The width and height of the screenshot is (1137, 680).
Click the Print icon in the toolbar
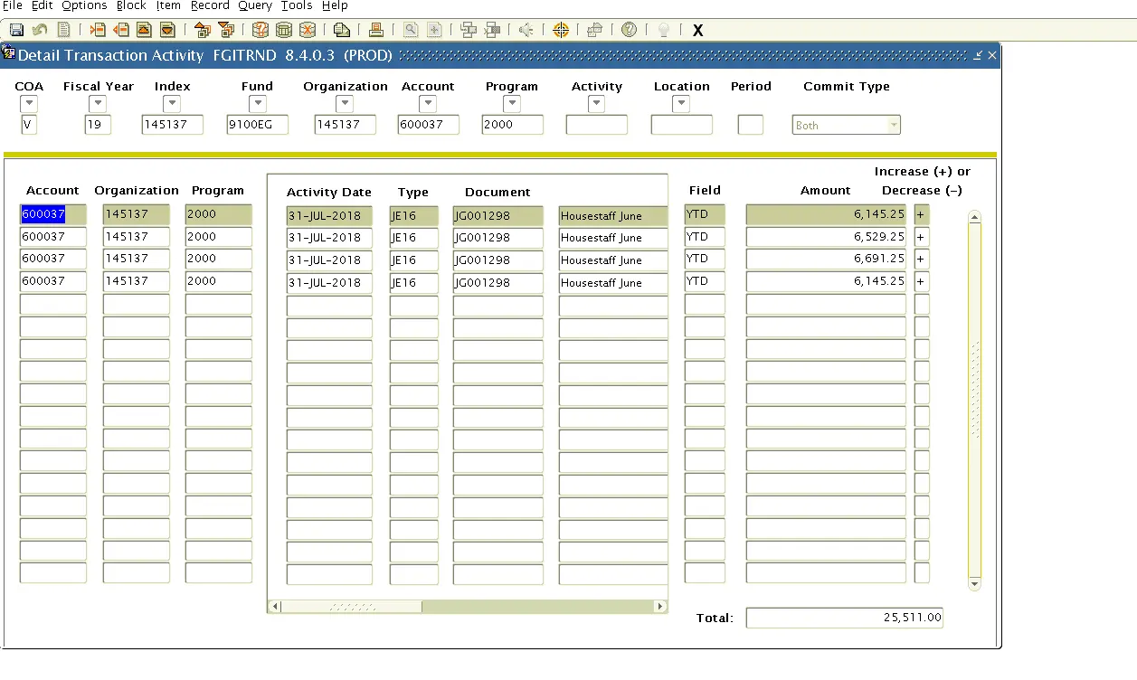[x=376, y=30]
